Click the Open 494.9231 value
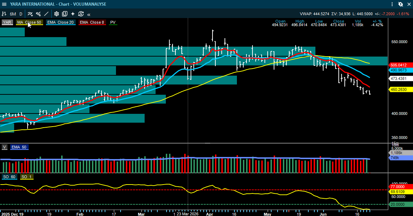 point(280,25)
